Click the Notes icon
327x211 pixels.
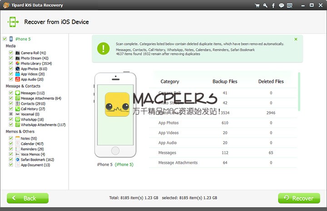click(x=18, y=138)
